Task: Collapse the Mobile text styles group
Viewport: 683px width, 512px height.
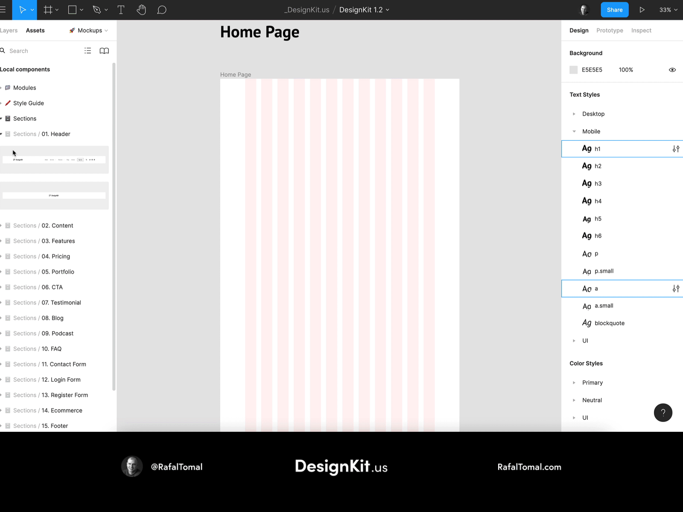Action: [x=574, y=131]
